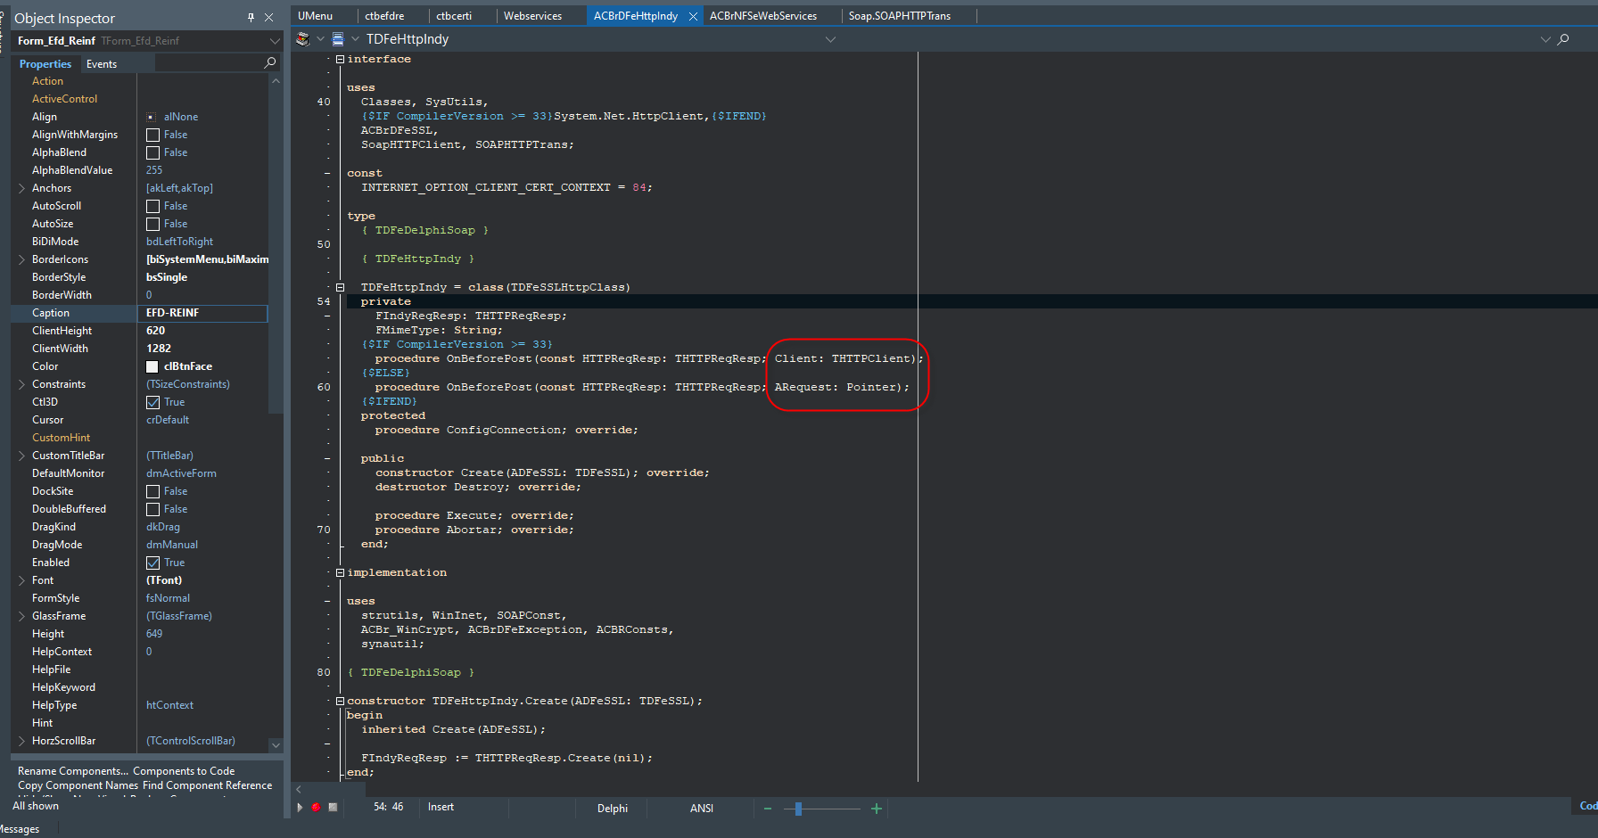Viewport: 1598px width, 838px height.
Task: Select the ClientHeight value 620
Action: click(x=155, y=331)
